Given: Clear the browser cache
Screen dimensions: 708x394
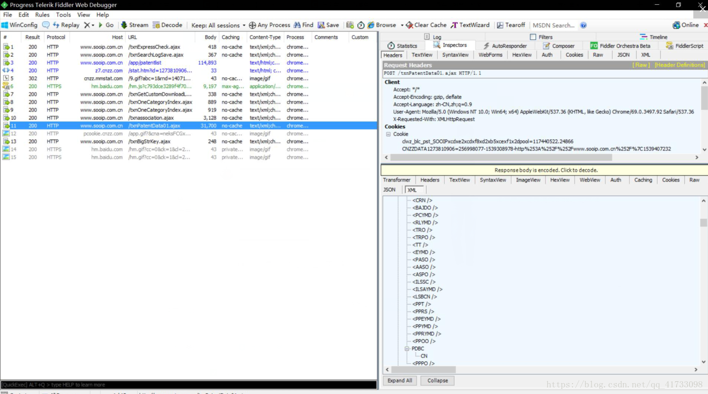Looking at the screenshot, I should tap(426, 25).
